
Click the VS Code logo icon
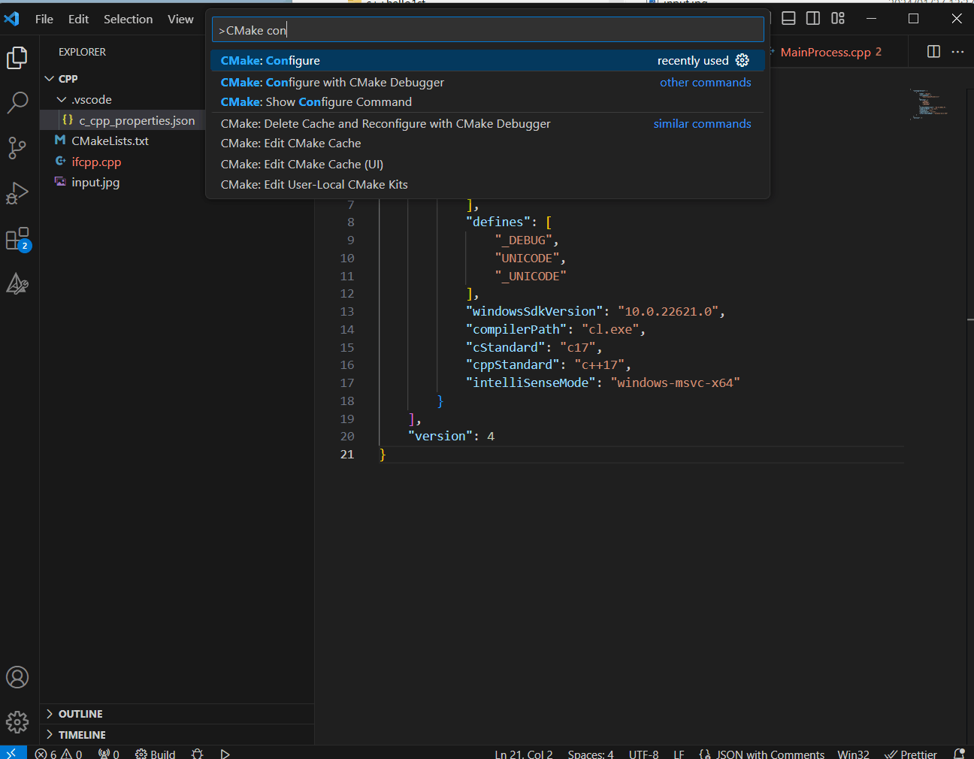point(12,19)
